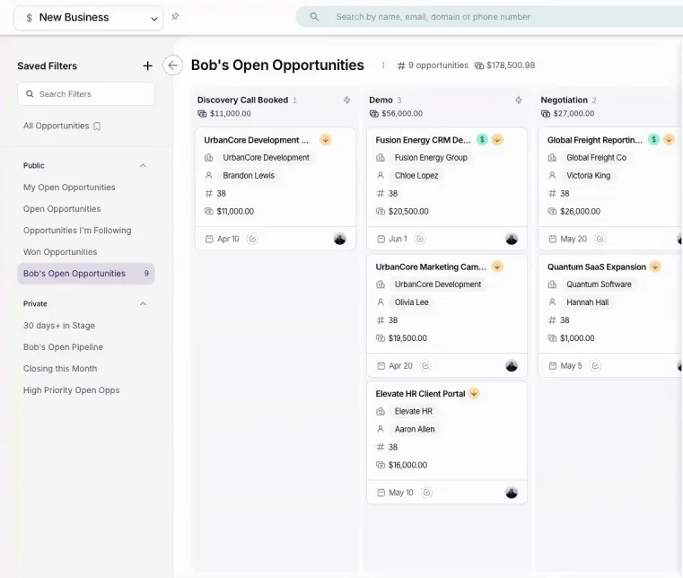The image size is (683, 578).
Task: Open the Open Opportunities filter
Action: click(62, 208)
